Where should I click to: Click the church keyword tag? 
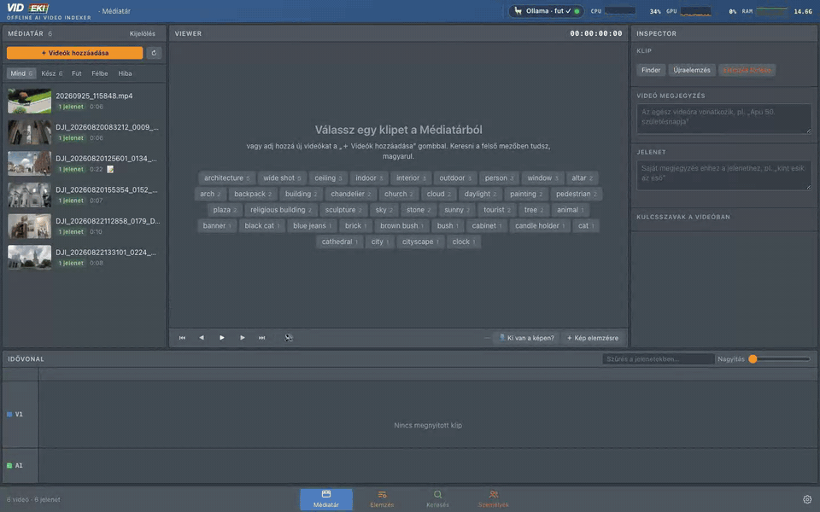[x=399, y=194]
